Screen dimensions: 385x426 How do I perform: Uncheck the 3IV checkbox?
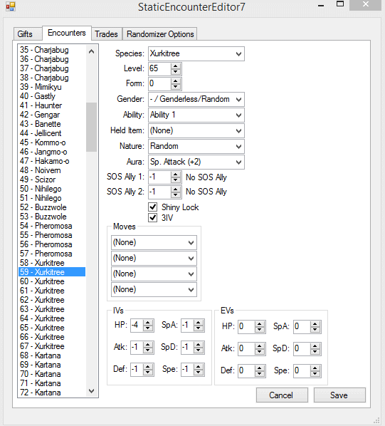click(x=153, y=217)
